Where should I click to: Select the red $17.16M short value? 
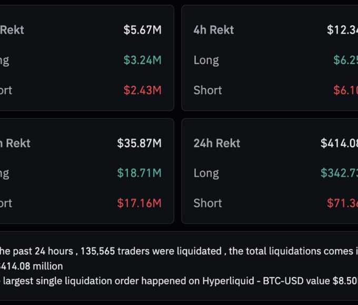click(139, 203)
